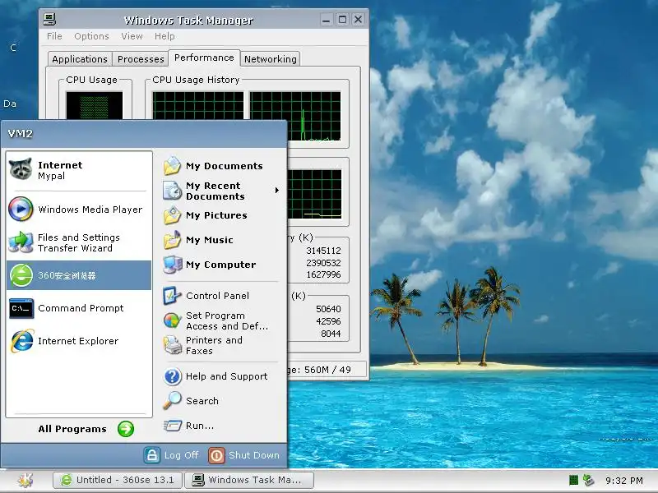The image size is (658, 493).
Task: Click the Run... menu text
Action: (x=200, y=426)
